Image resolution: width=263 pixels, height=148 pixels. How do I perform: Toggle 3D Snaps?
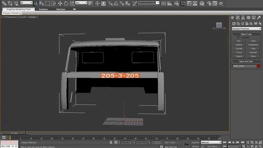110,3
